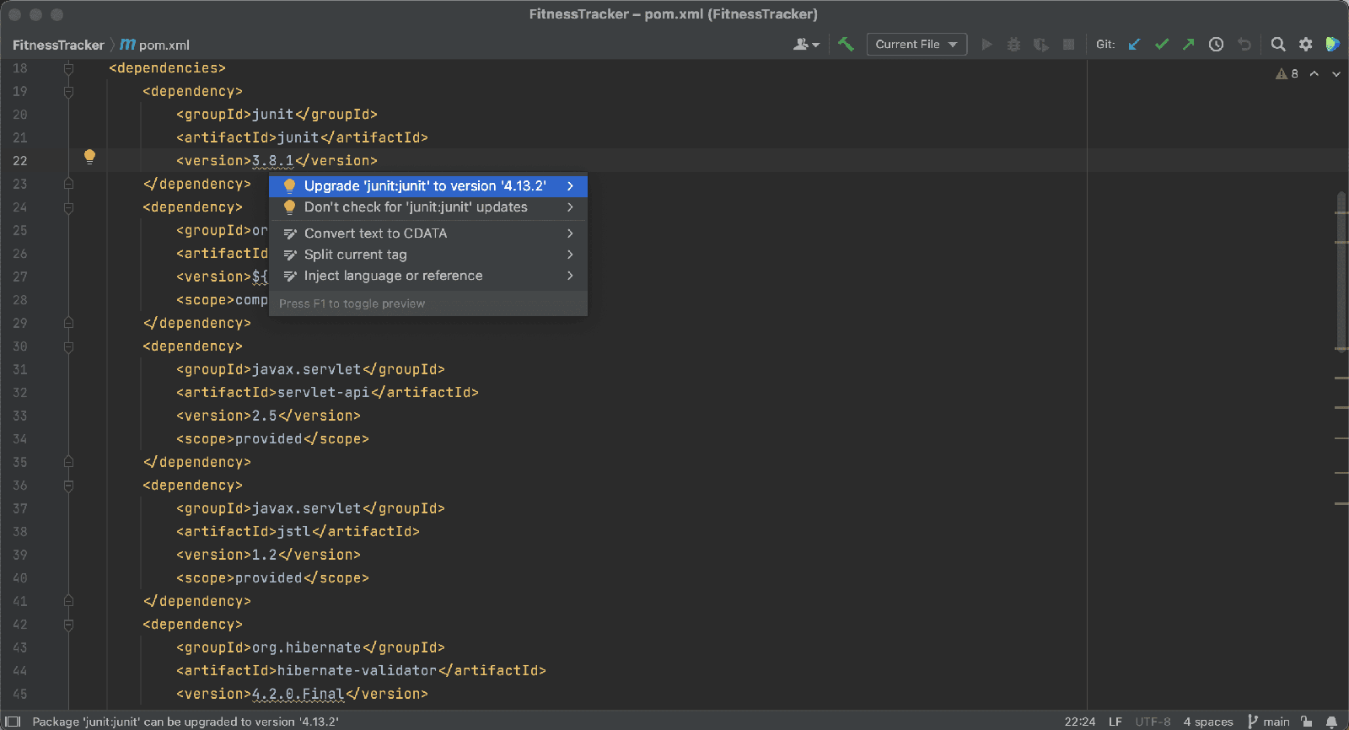This screenshot has width=1349, height=730.
Task: Click the Git Update Project arrow icon
Action: [1134, 45]
